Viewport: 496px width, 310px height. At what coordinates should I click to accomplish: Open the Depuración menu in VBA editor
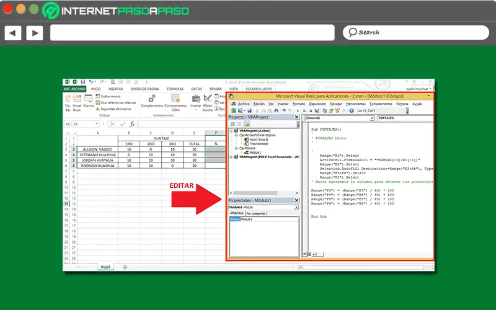[x=317, y=104]
